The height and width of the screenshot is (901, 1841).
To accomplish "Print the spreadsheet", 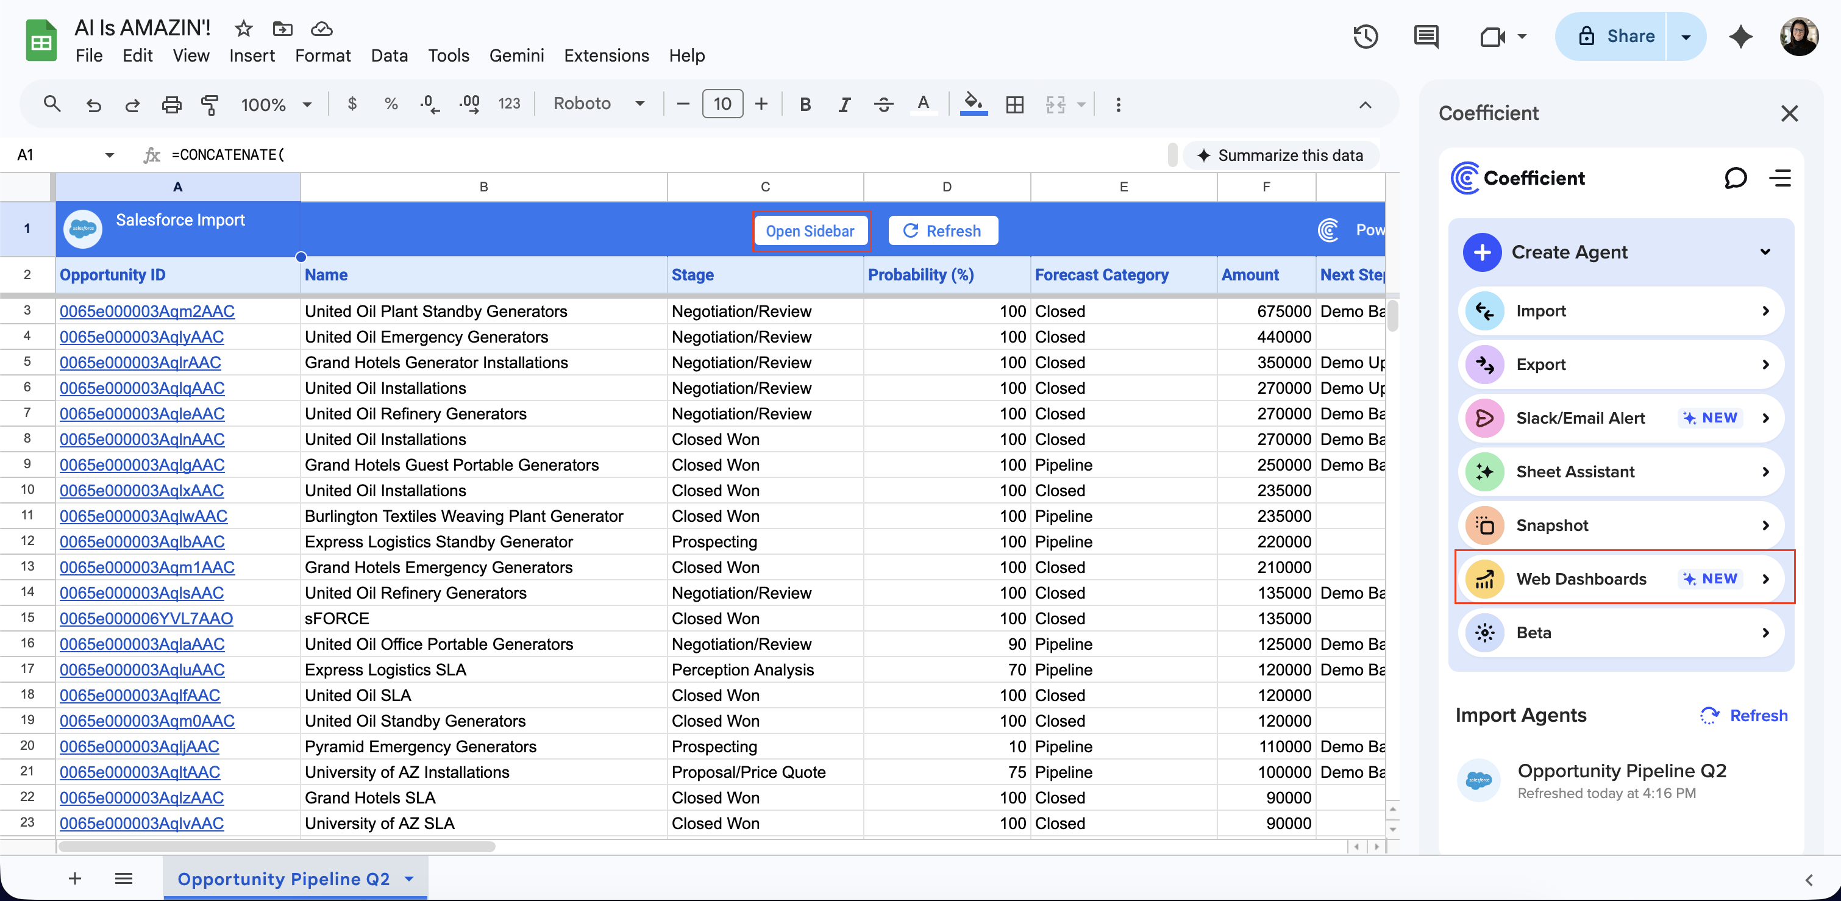I will tap(171, 104).
